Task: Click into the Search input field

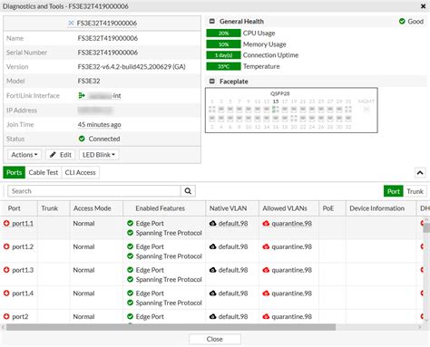Action: (x=94, y=191)
